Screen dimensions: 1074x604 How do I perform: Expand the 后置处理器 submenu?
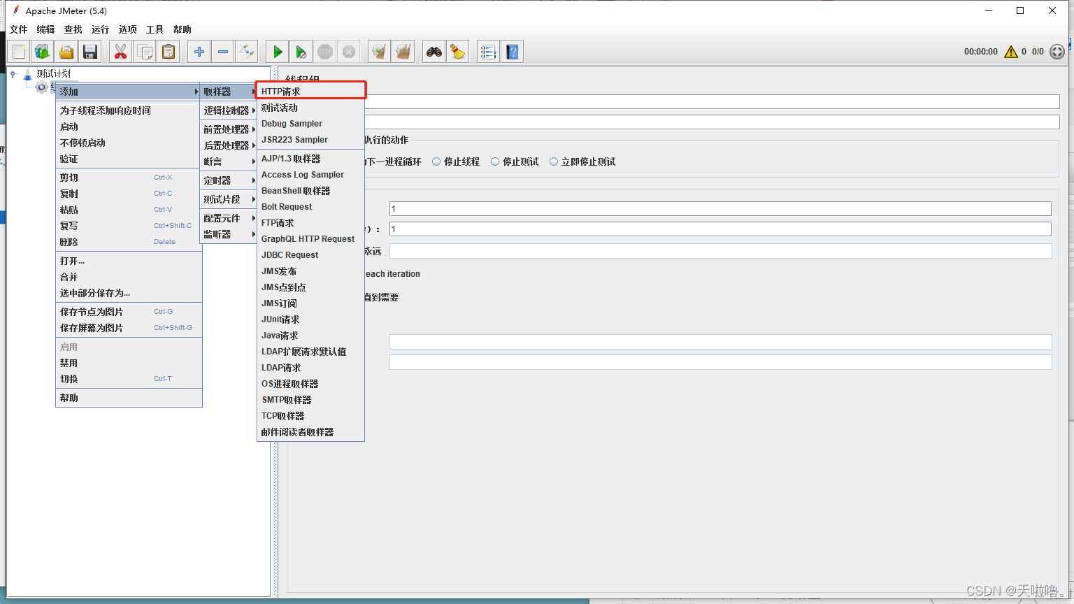tap(229, 145)
